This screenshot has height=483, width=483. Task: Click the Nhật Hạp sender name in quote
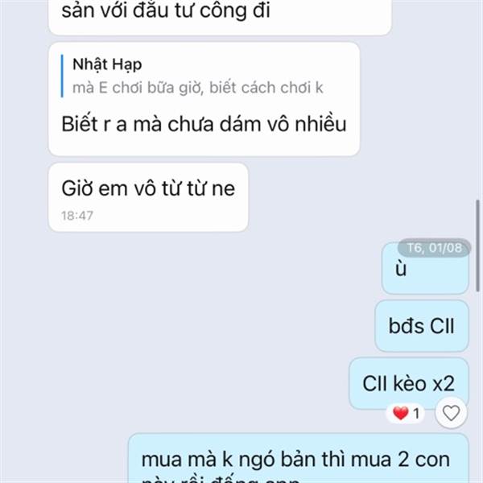[107, 64]
